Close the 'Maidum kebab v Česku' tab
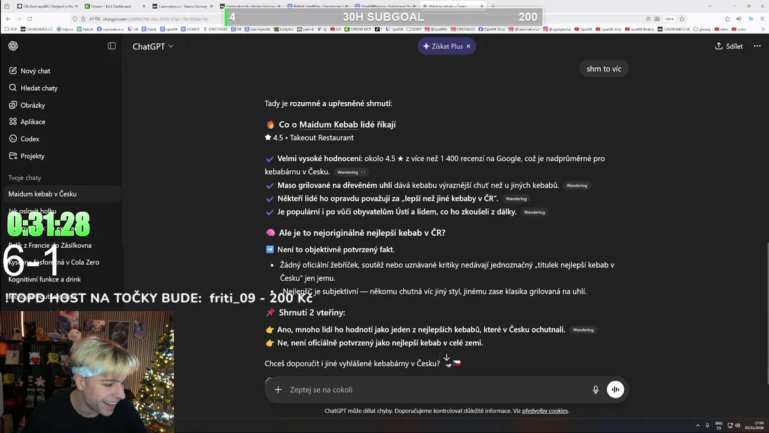The height and width of the screenshot is (433, 769). coord(482,6)
